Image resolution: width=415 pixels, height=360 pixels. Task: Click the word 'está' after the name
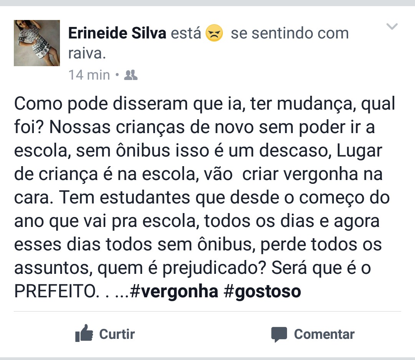click(x=186, y=33)
